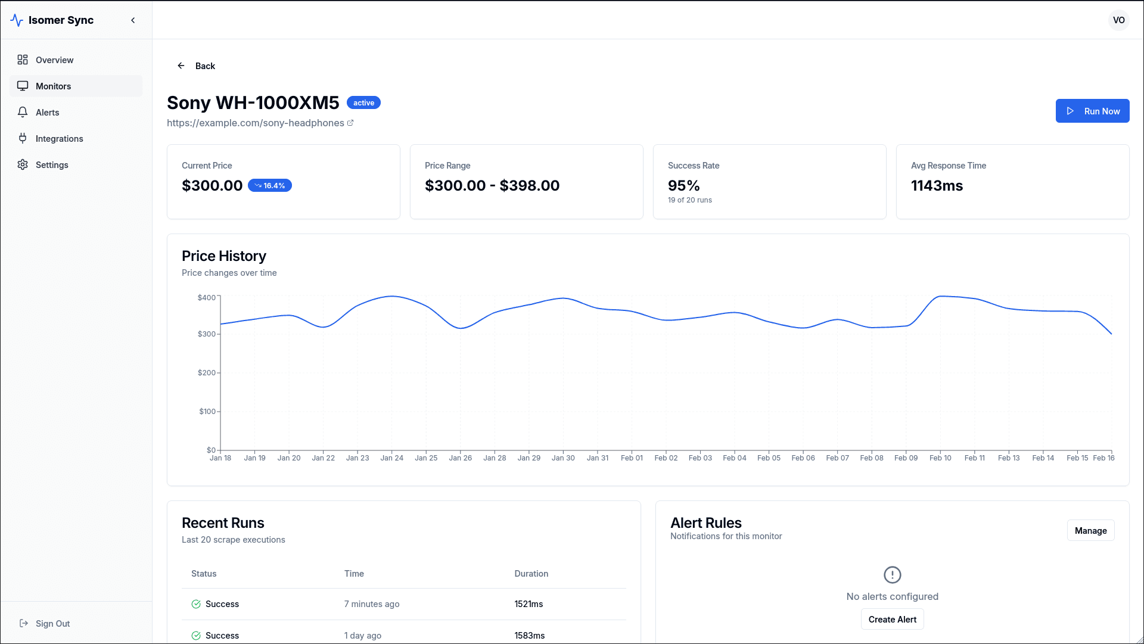Click the Integrations plug icon
Viewport: 1144px width, 644px height.
click(x=23, y=139)
